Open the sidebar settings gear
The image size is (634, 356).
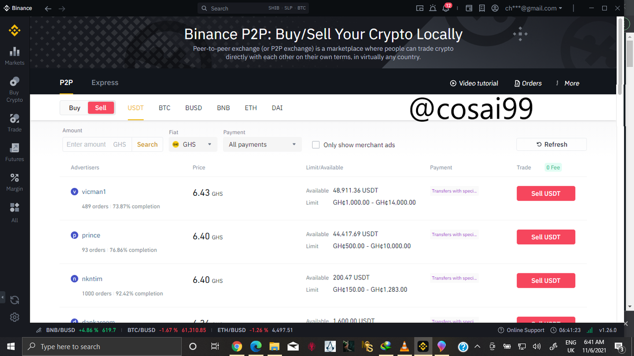(14, 317)
